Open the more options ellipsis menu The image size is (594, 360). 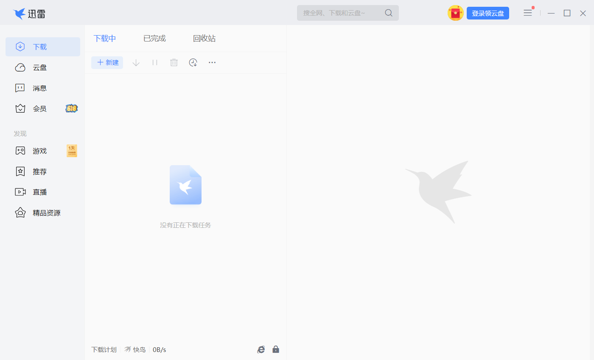212,63
